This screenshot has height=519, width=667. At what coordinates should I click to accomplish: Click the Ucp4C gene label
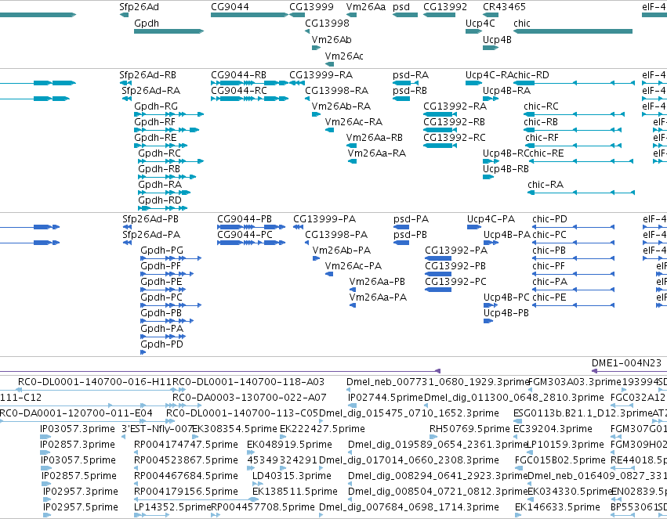(480, 23)
